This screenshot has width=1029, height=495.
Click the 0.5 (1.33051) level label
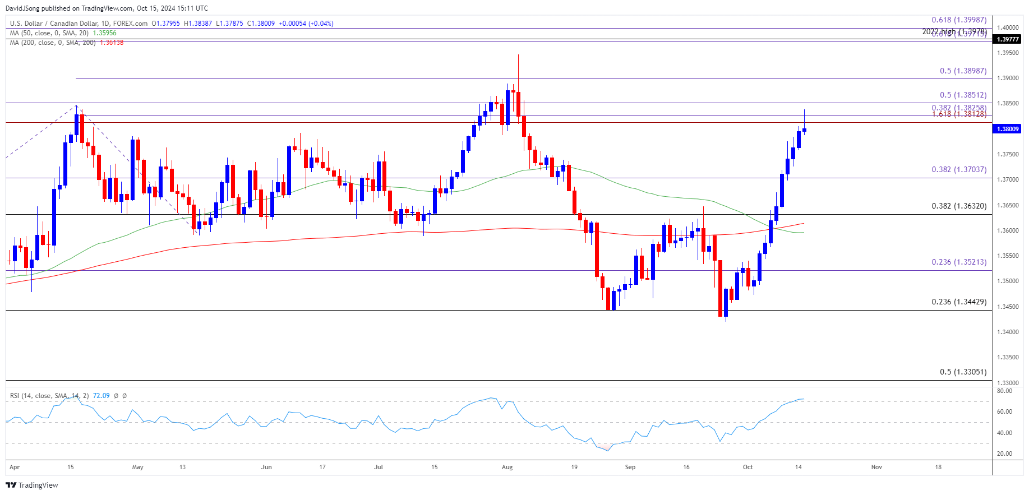coord(963,372)
